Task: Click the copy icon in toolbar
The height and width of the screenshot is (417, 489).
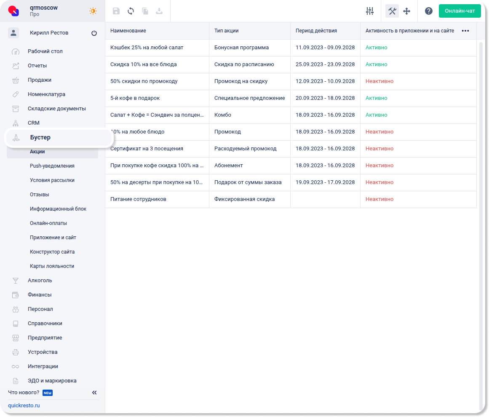Action: (x=145, y=11)
